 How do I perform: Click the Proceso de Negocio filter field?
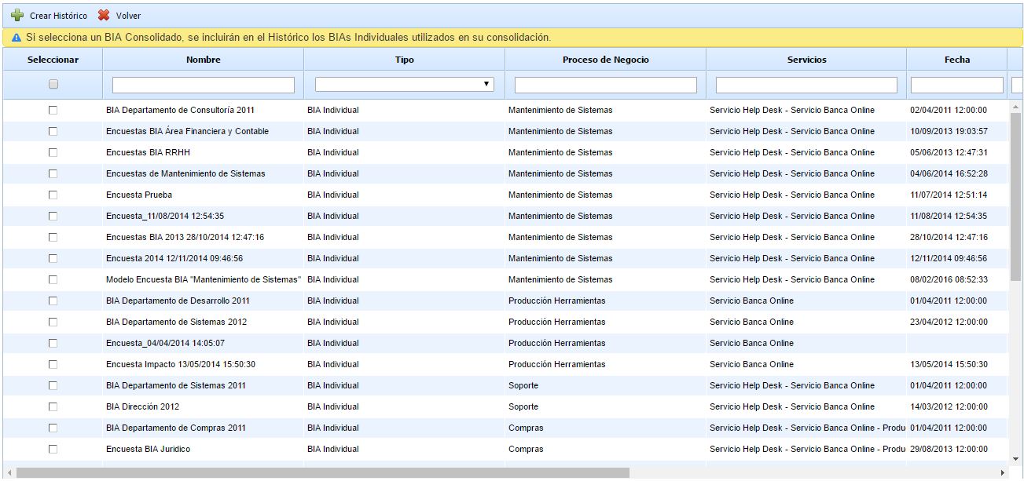click(x=605, y=85)
